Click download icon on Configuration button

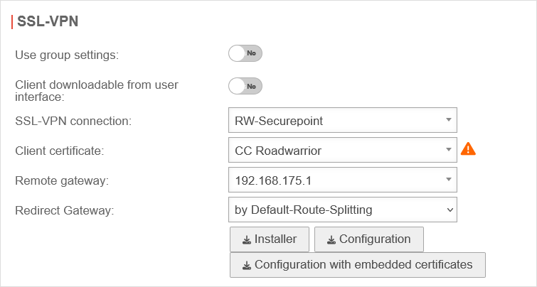pyautogui.click(x=331, y=240)
